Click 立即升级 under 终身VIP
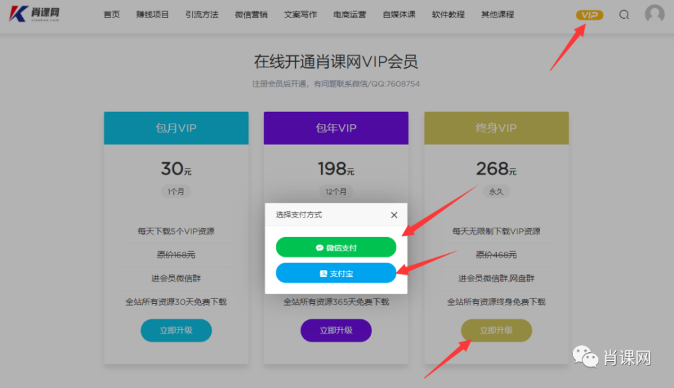Viewport: 674px width, 388px height. pos(497,331)
